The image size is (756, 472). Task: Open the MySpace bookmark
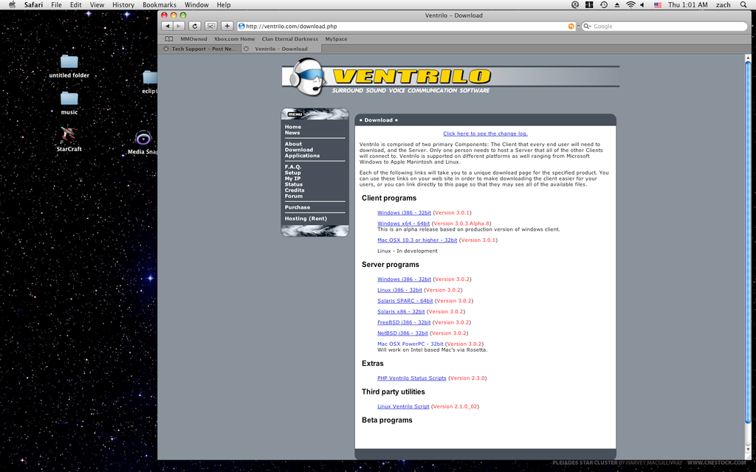pos(336,39)
